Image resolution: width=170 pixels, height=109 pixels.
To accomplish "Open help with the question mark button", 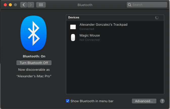I will pos(162,101).
